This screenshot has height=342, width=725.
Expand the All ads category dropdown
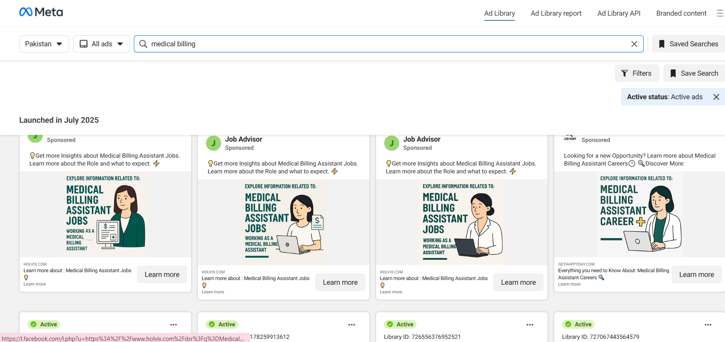point(101,44)
